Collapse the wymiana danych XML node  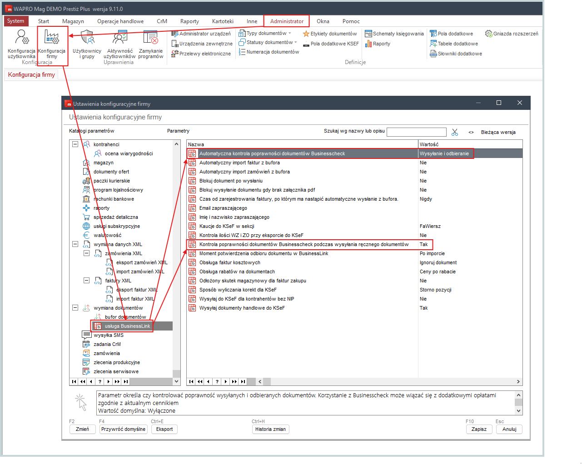pos(75,244)
